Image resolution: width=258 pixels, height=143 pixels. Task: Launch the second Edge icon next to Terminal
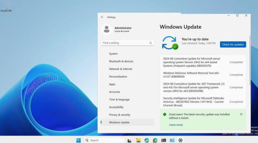(155, 140)
